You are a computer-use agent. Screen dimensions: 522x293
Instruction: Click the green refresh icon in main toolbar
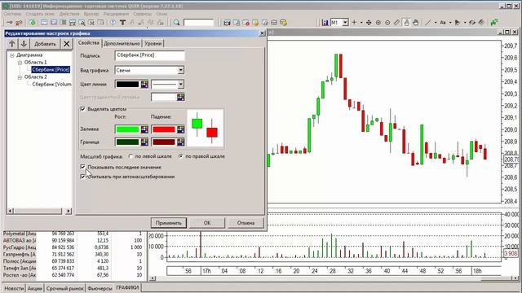33,22
